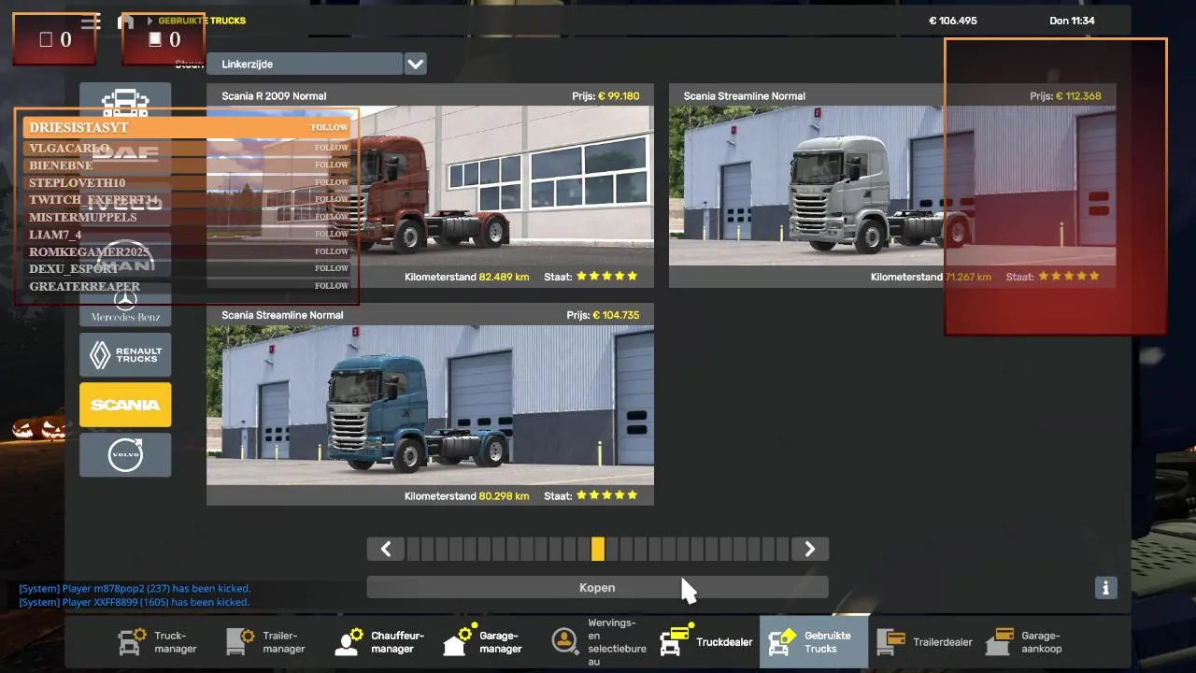Select the yellow Scania brand filter
The height and width of the screenshot is (673, 1196).
pos(125,405)
